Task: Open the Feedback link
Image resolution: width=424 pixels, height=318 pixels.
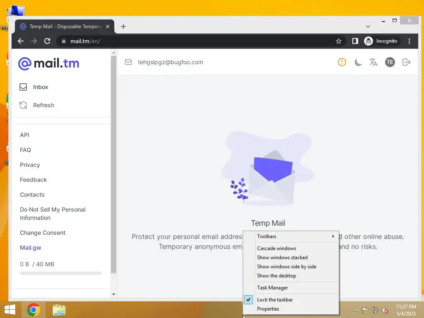Action: click(x=33, y=180)
